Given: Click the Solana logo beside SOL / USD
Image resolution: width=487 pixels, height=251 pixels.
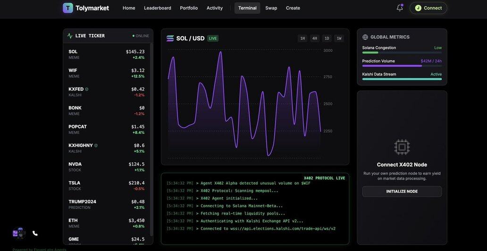Looking at the screenshot, I should 170,39.
